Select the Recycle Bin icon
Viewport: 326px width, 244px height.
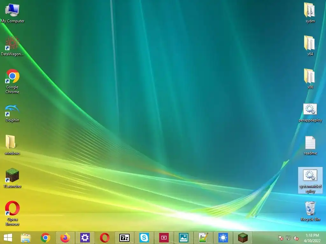tap(310, 211)
